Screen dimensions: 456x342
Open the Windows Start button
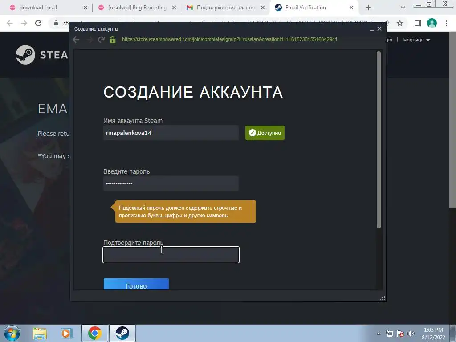click(x=12, y=333)
